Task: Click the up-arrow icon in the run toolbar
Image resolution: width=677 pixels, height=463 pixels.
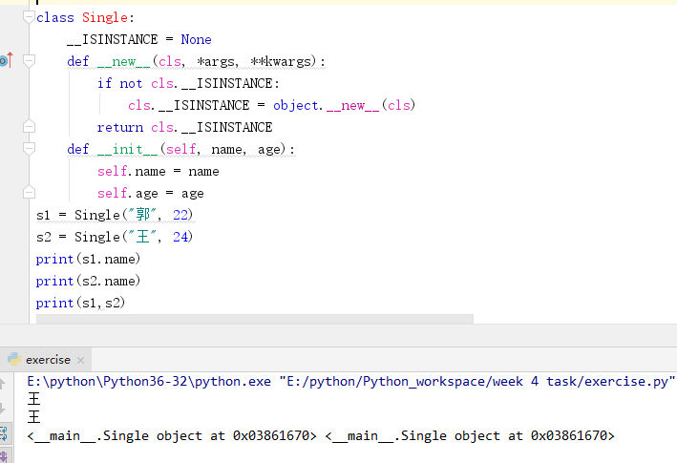Action: point(3,383)
